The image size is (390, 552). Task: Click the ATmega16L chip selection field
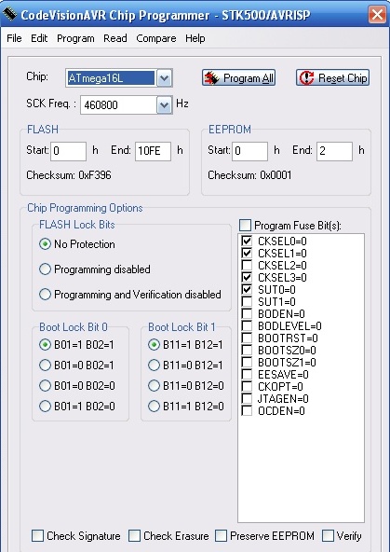[111, 78]
